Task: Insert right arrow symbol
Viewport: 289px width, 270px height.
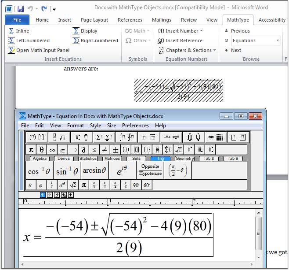Action: 73,149
